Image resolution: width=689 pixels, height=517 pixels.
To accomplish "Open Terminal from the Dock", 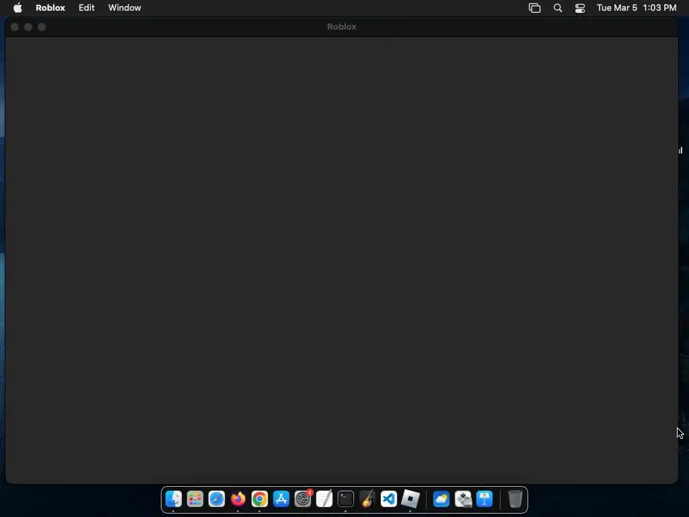I will tap(346, 499).
